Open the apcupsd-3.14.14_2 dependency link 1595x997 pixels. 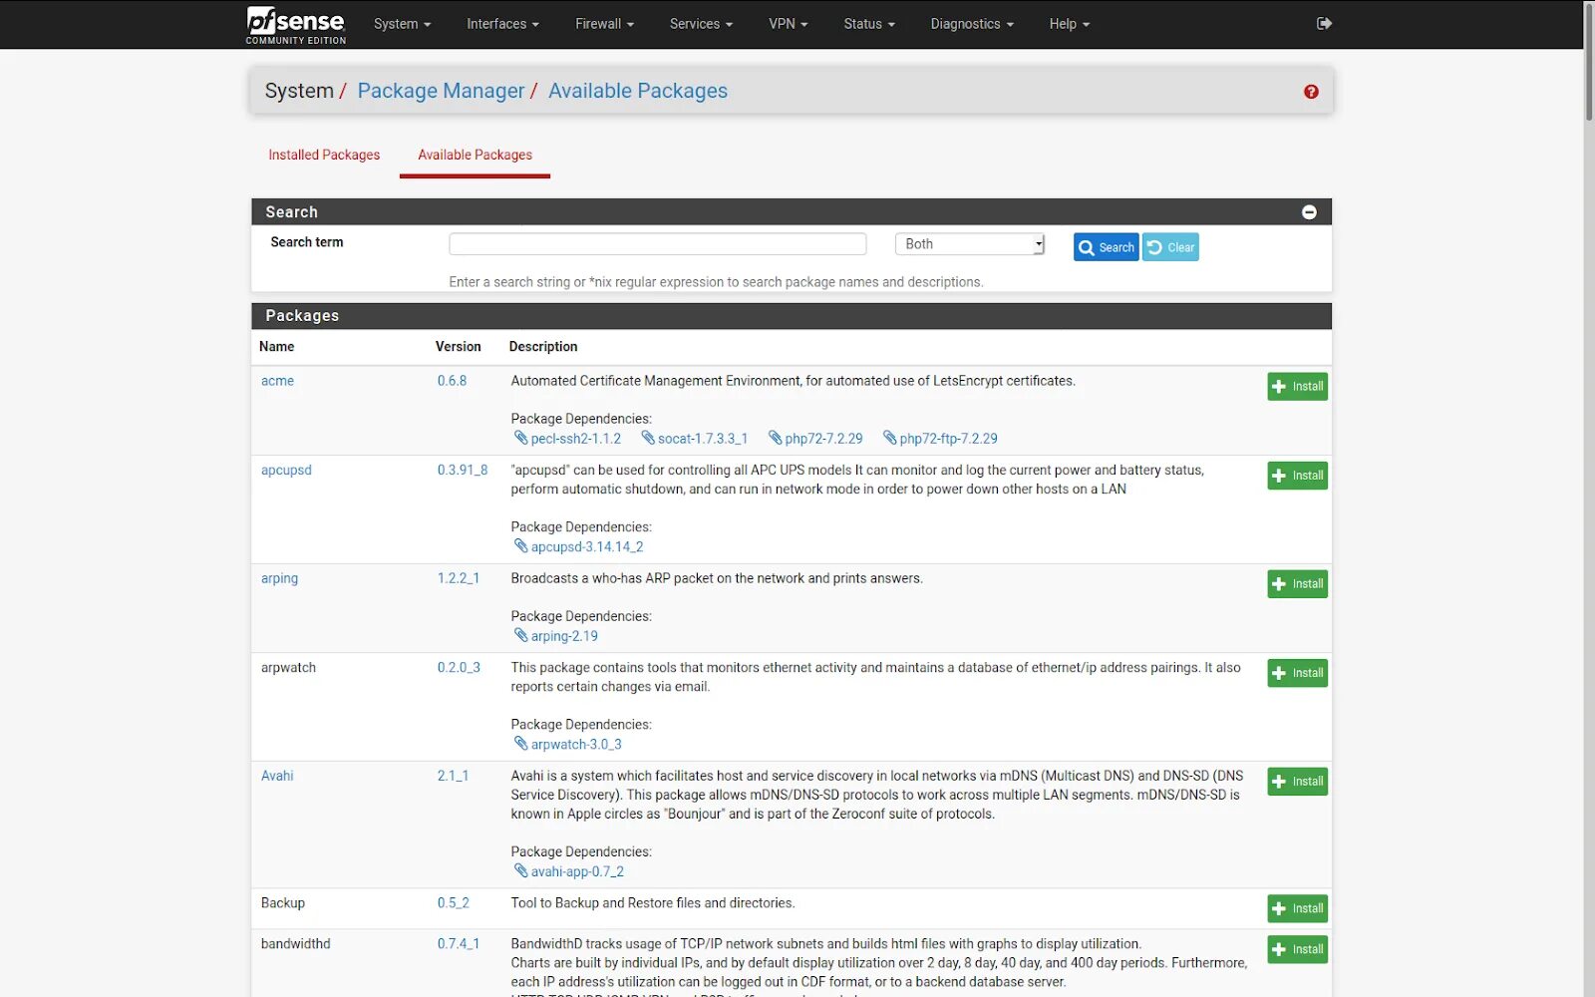click(x=587, y=547)
